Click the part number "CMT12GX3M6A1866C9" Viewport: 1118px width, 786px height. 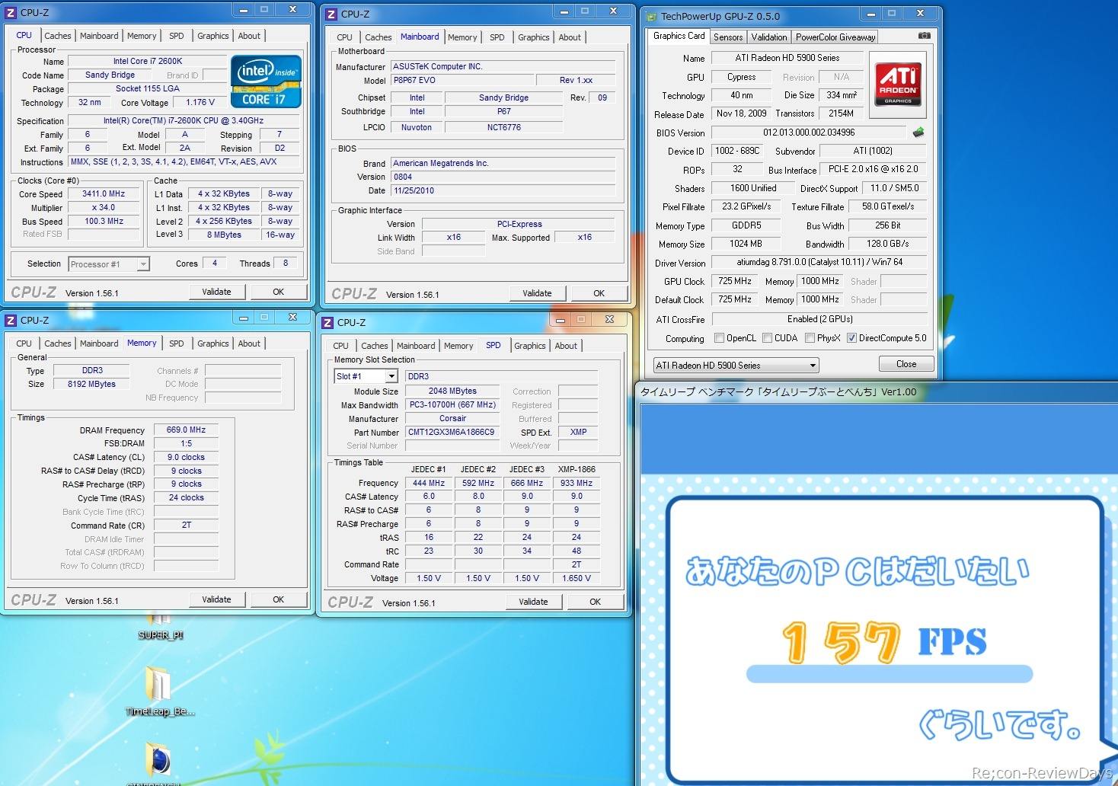(452, 433)
